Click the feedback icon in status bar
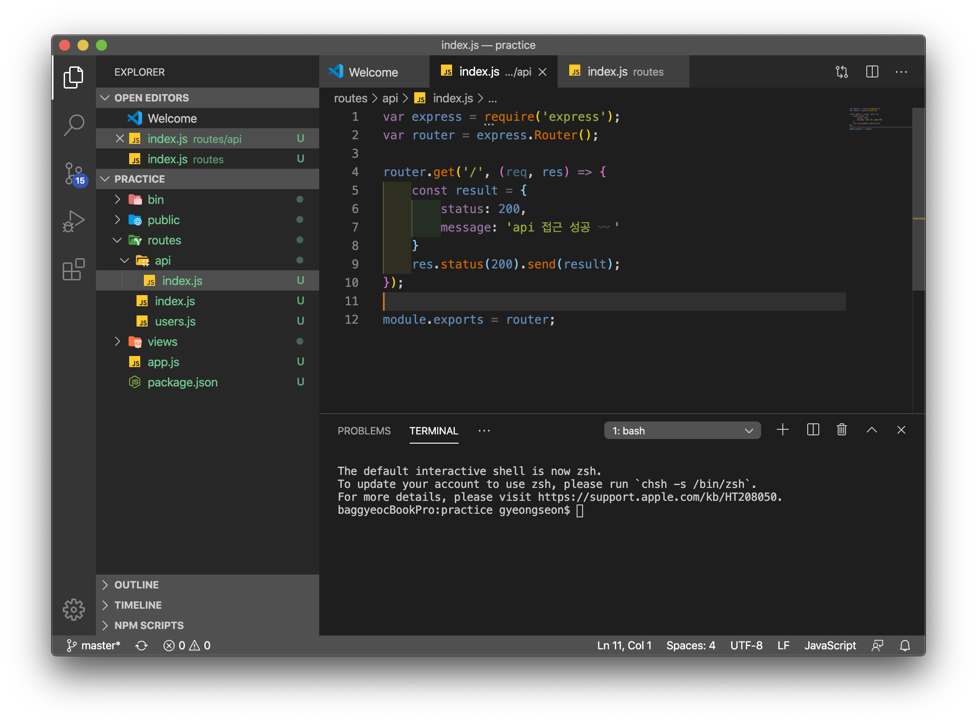Viewport: 977px width, 724px height. pyautogui.click(x=877, y=646)
